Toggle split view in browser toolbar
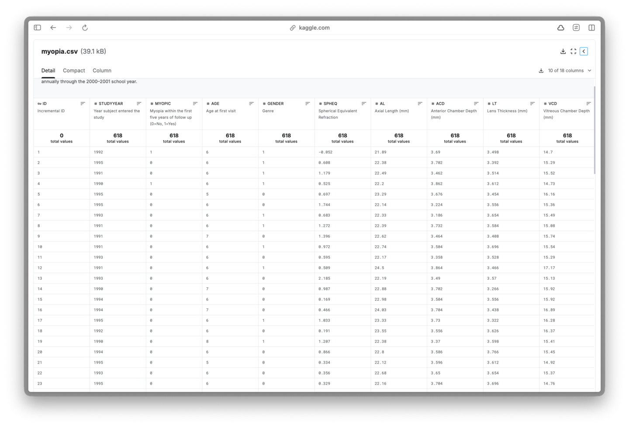Screen dimensions: 629x428 [591, 28]
